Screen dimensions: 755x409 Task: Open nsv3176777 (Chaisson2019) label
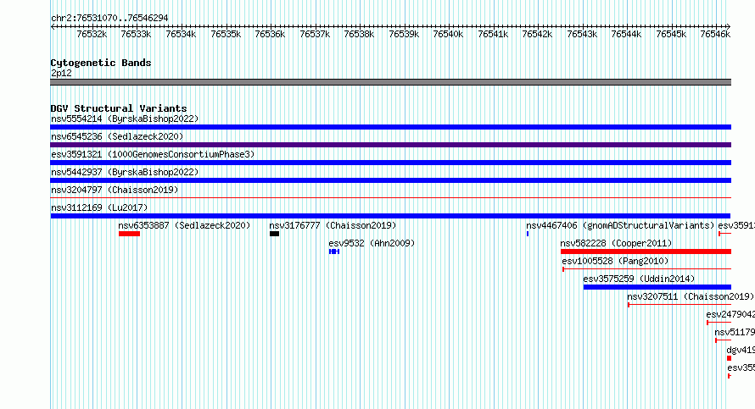click(333, 225)
